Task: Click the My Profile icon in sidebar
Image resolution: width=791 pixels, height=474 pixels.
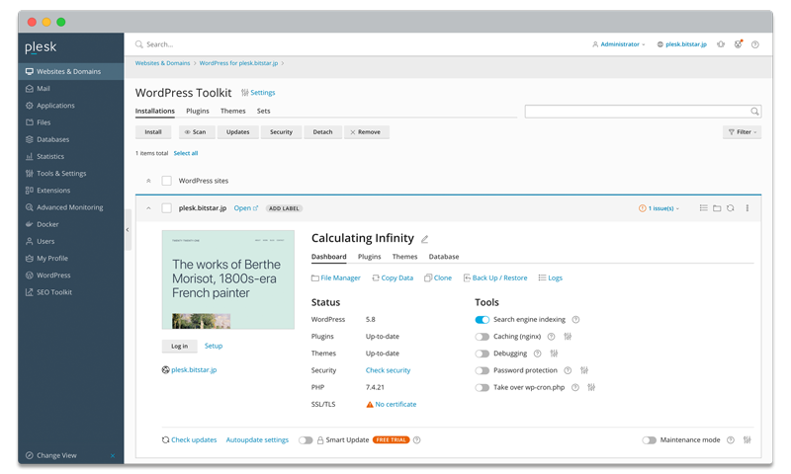Action: tap(30, 259)
